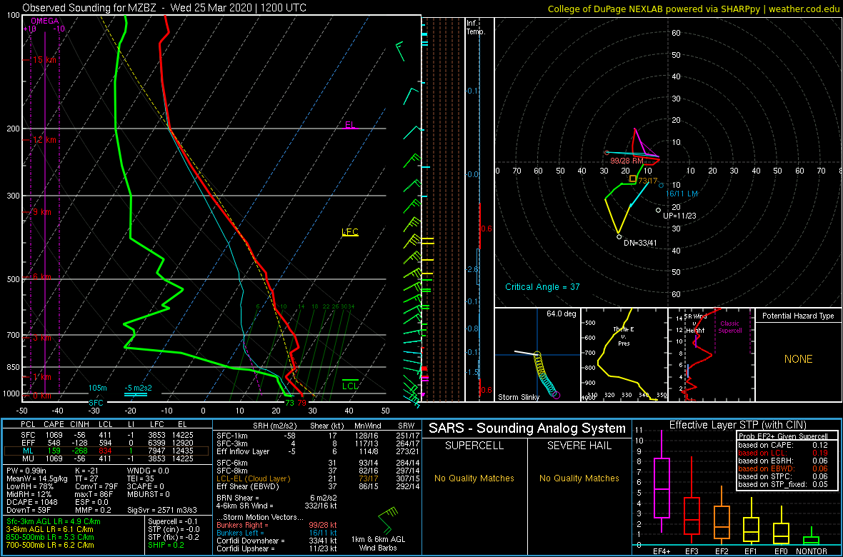Click the red 'Bunkers Right' storm motion line
Screen dimensions: 843x557
click(x=276, y=524)
